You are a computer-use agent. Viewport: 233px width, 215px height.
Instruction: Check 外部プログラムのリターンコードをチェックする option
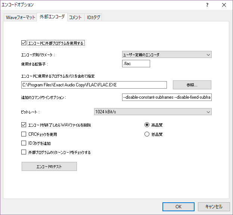24,152
